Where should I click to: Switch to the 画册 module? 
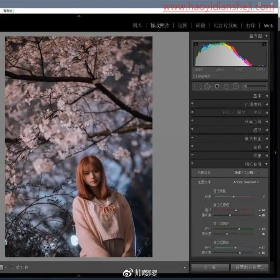pyautogui.click(x=200, y=25)
